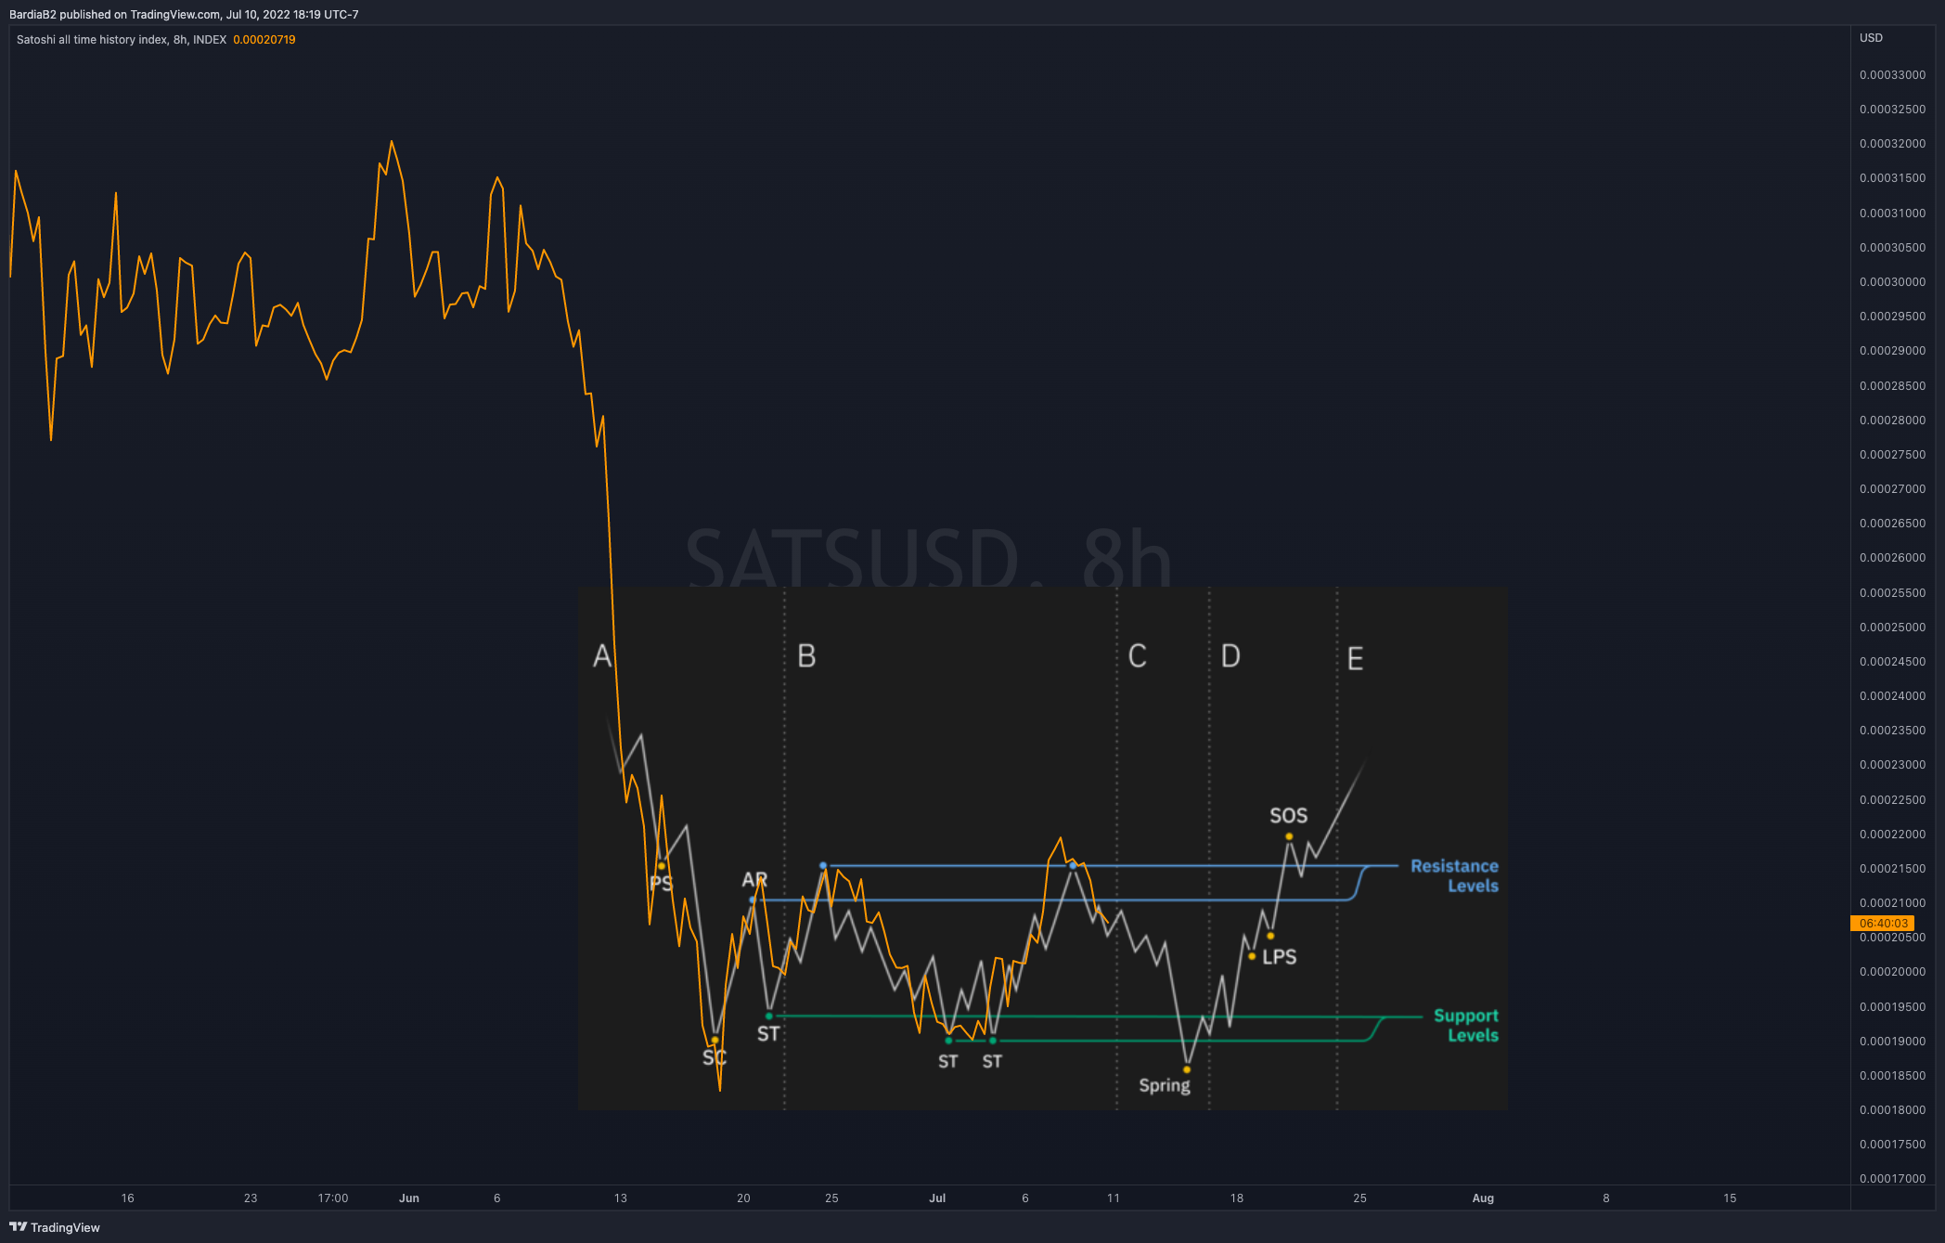The width and height of the screenshot is (1945, 1243).
Task: Click the LPS annotation label
Action: point(1280,957)
